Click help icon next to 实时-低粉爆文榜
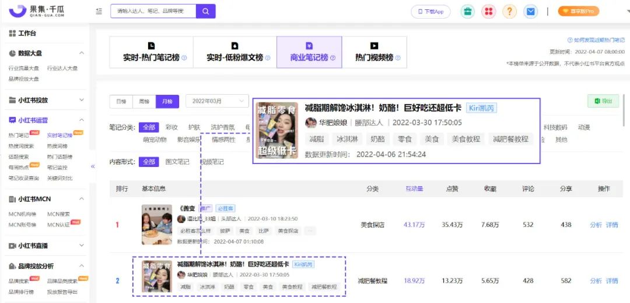Screen dimensions: 630x303 point(268,58)
